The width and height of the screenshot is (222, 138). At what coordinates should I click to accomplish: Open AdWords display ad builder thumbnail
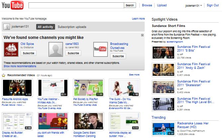(x=124, y=121)
